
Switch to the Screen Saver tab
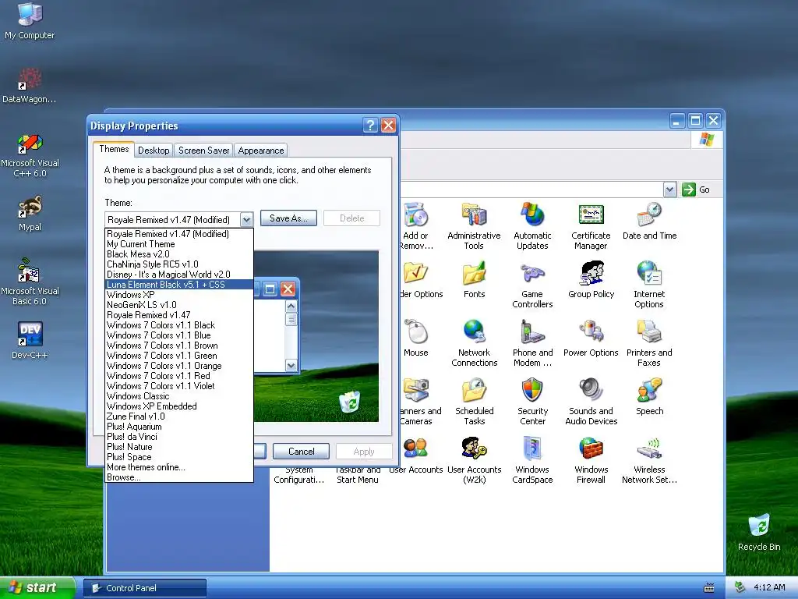[x=203, y=151]
